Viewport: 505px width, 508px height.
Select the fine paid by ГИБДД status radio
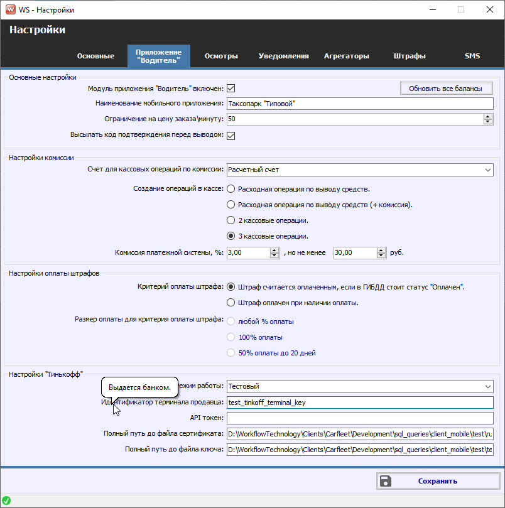coord(231,287)
